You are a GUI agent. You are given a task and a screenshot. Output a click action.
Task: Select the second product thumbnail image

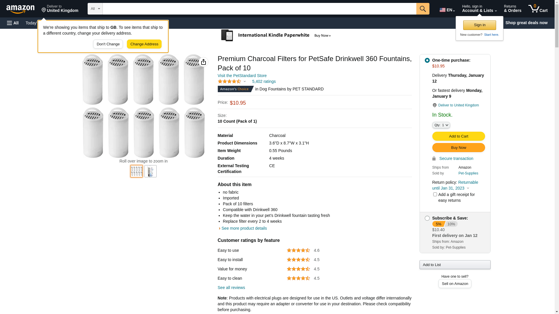point(151,171)
